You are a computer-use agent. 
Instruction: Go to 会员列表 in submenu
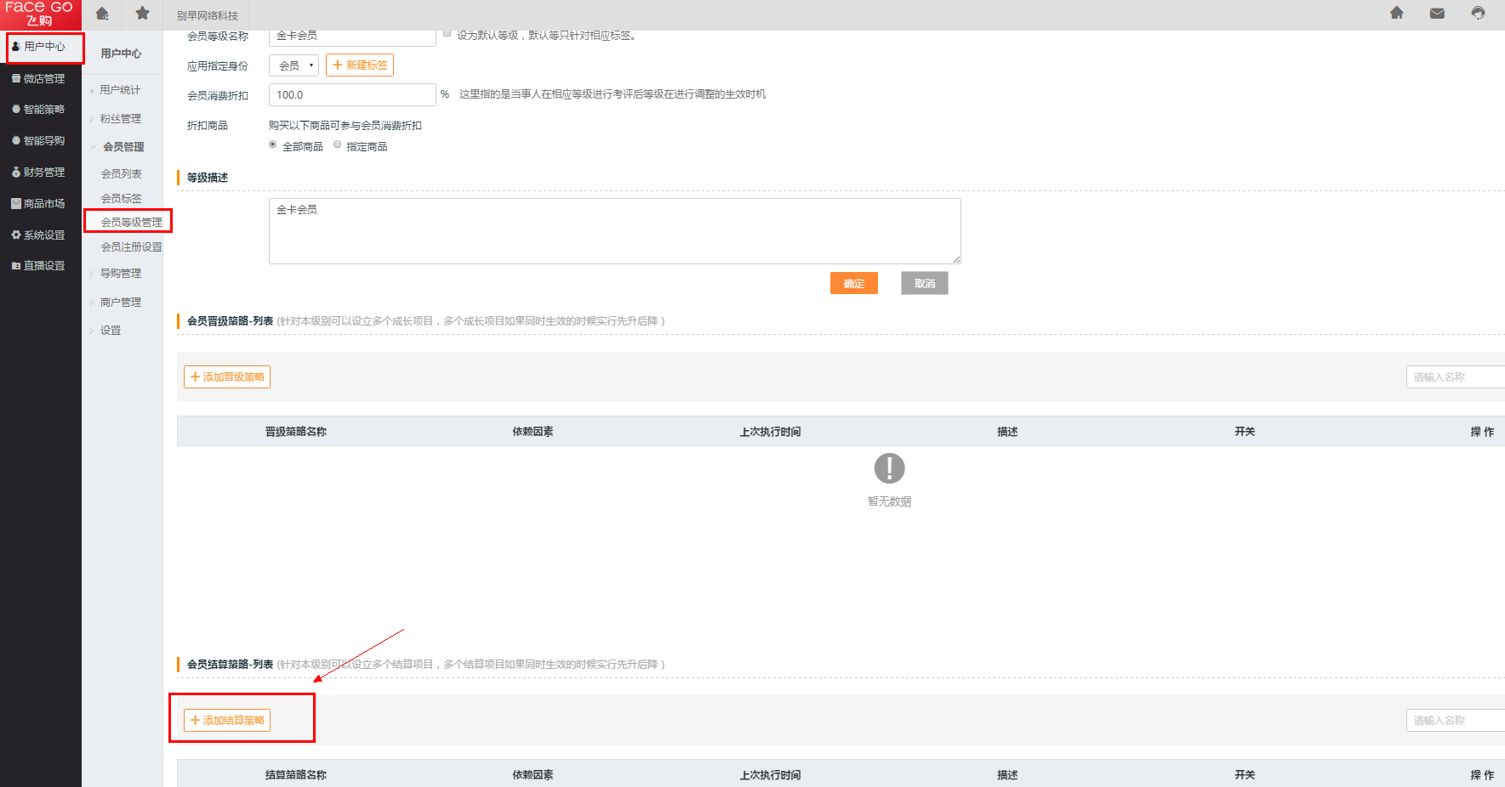tap(122, 174)
